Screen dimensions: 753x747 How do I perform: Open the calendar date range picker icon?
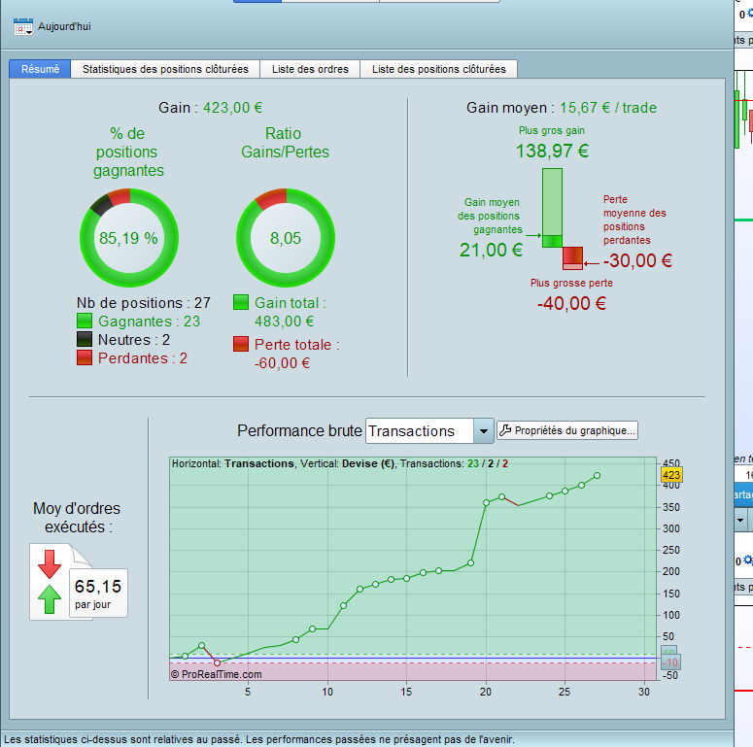[23, 26]
